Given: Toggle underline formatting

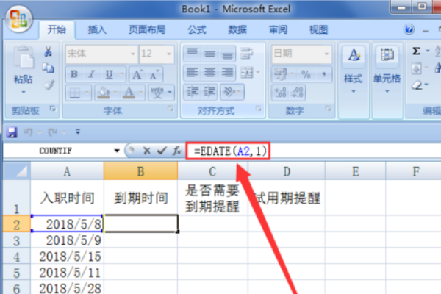Looking at the screenshot, I should tap(109, 74).
